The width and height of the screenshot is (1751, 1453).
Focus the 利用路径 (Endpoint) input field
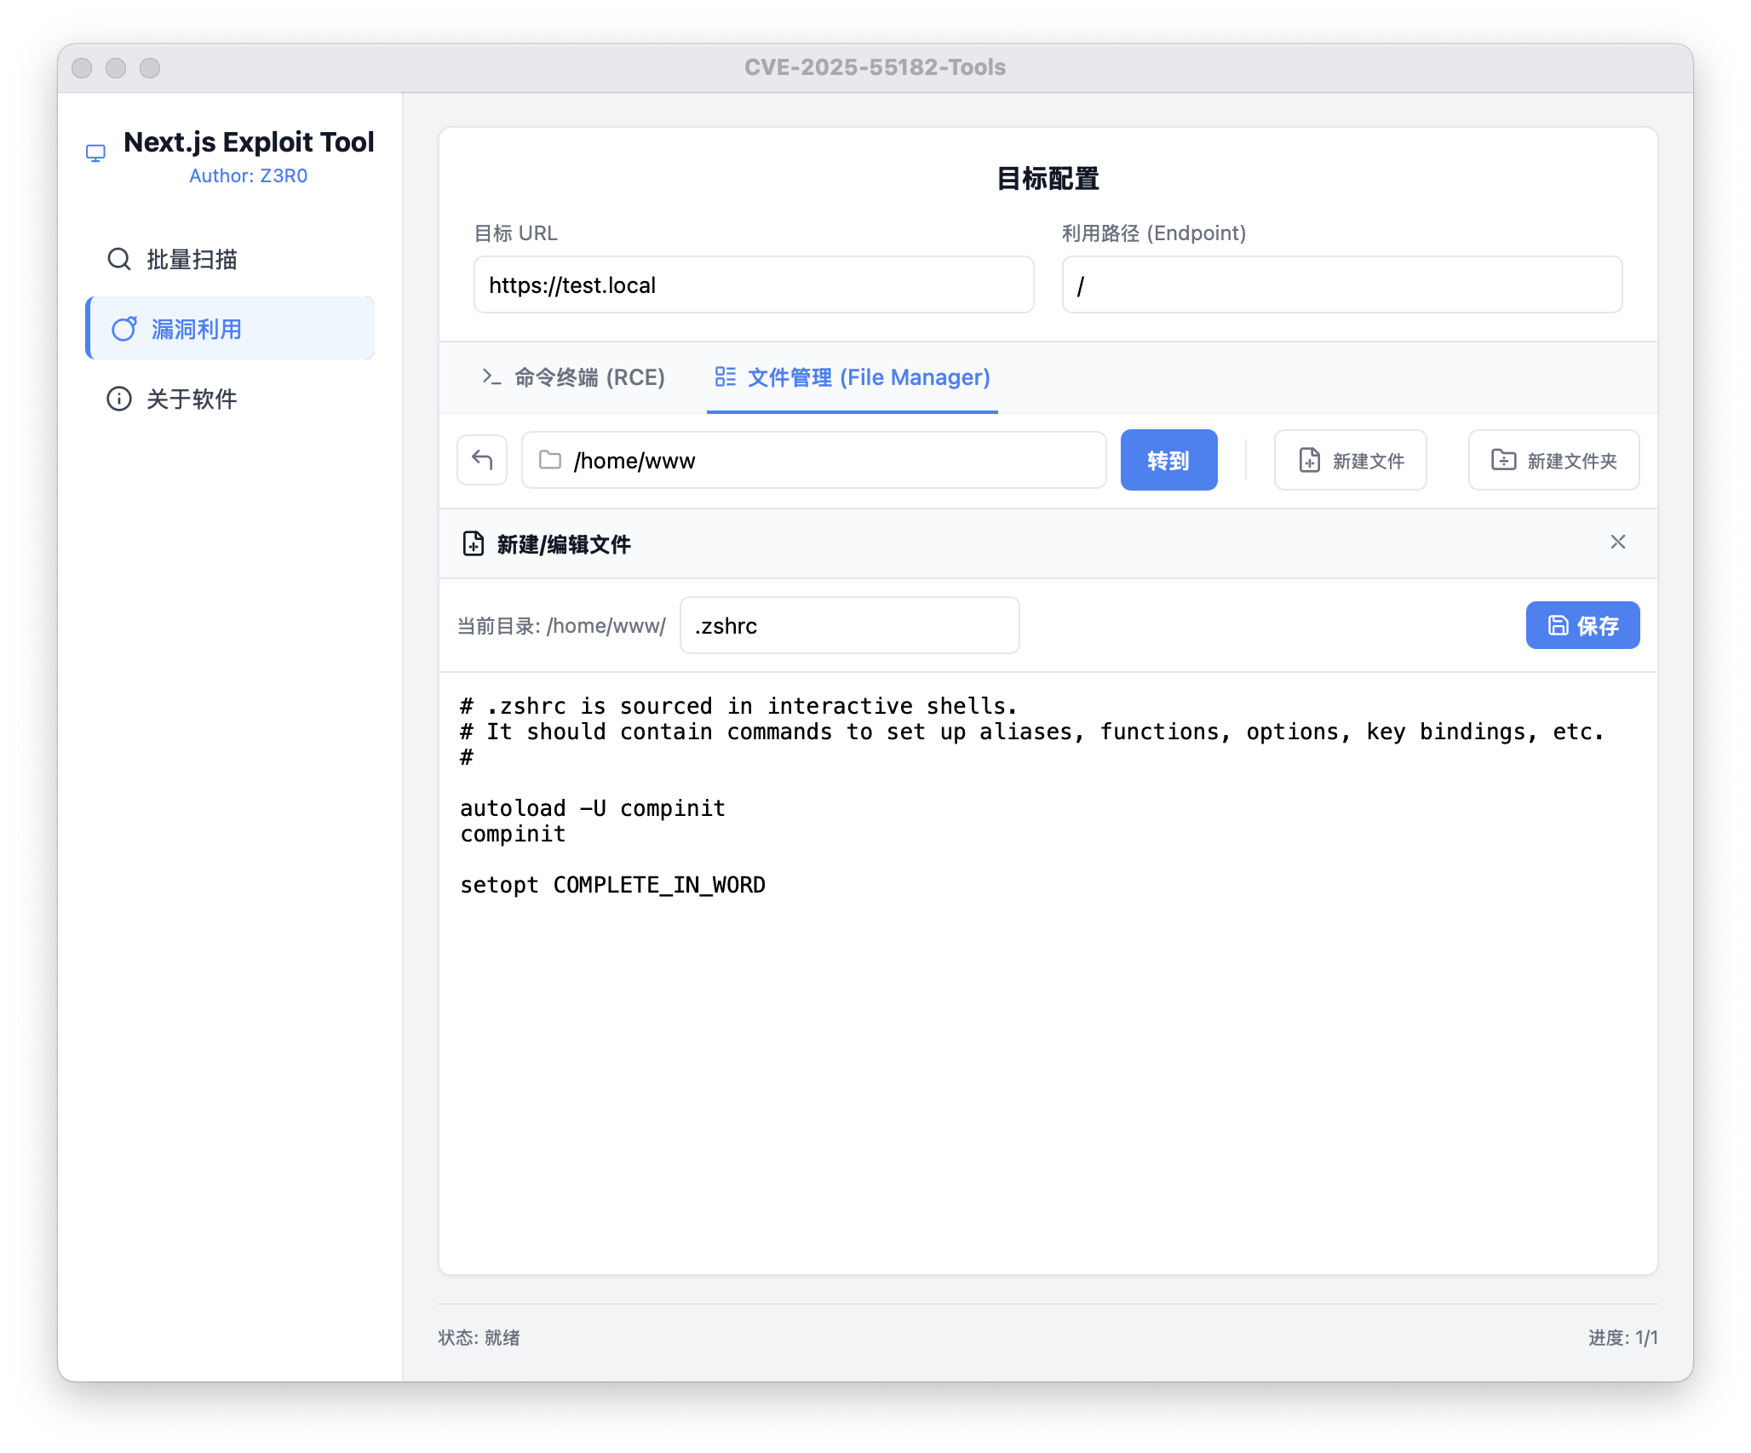click(1342, 284)
